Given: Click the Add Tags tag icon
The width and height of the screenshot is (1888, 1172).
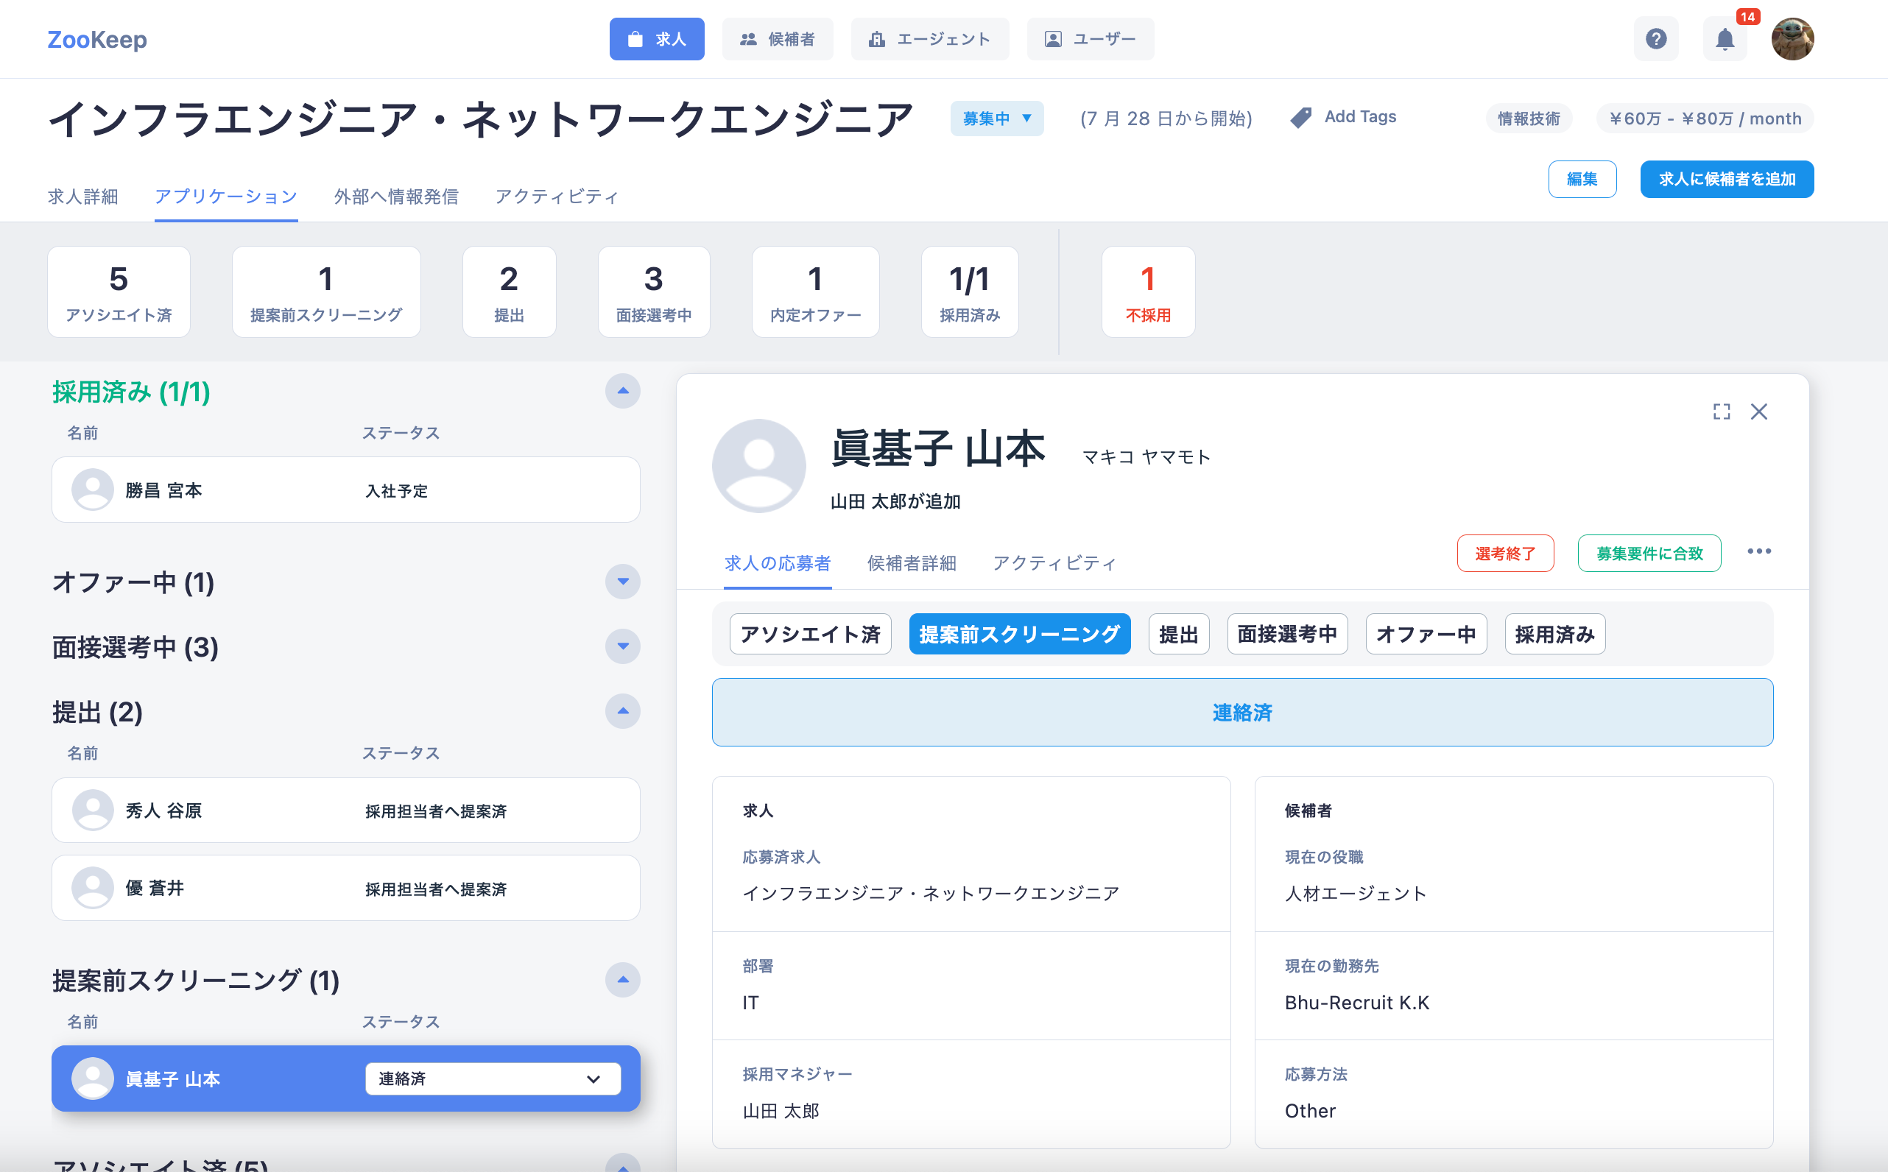Looking at the screenshot, I should coord(1300,118).
